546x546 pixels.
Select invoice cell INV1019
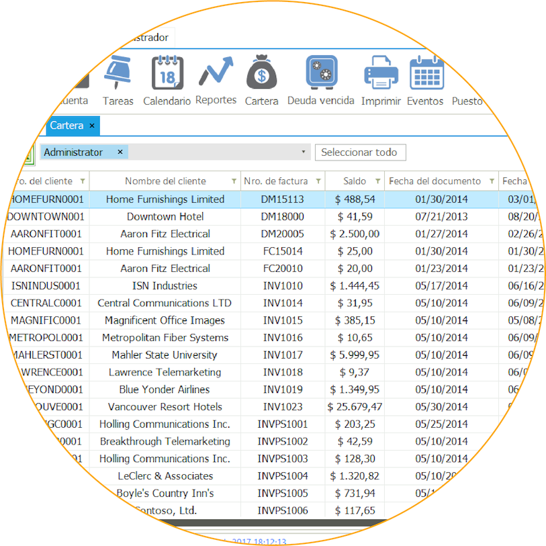click(282, 390)
